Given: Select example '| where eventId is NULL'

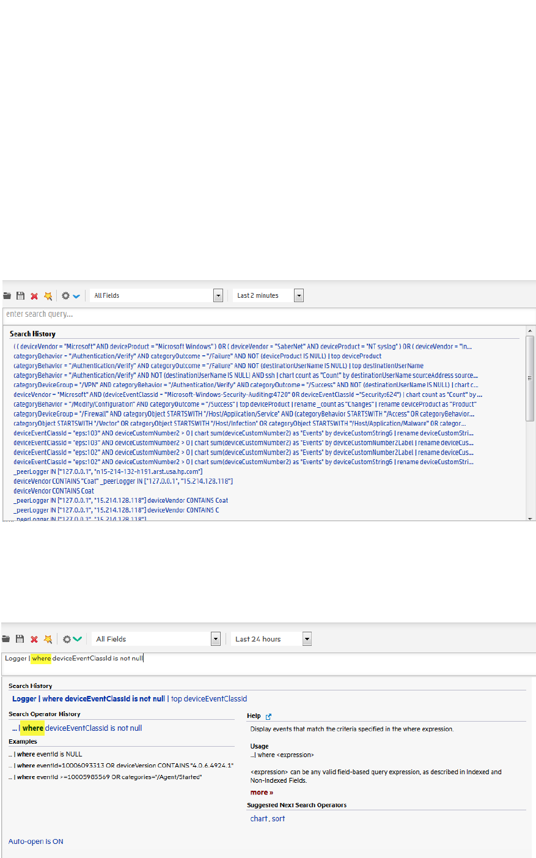Looking at the screenshot, I should [45, 754].
